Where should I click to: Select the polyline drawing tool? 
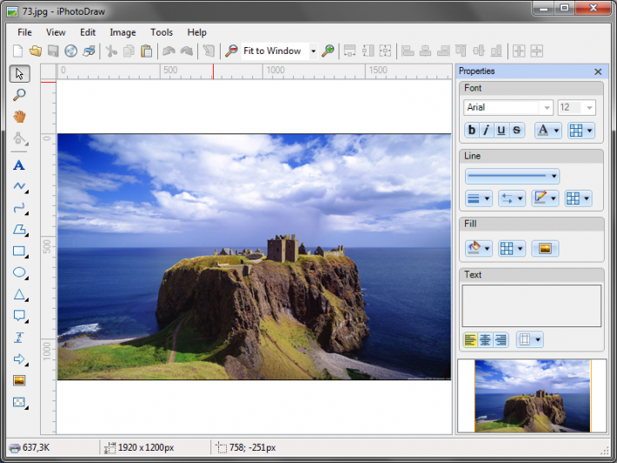tap(20, 186)
